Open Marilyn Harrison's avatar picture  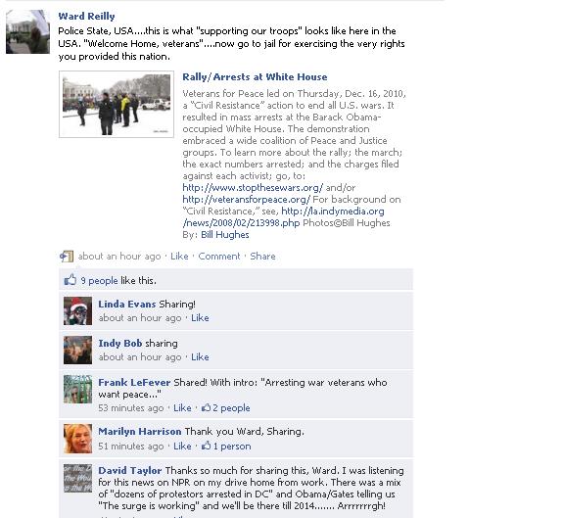click(77, 439)
